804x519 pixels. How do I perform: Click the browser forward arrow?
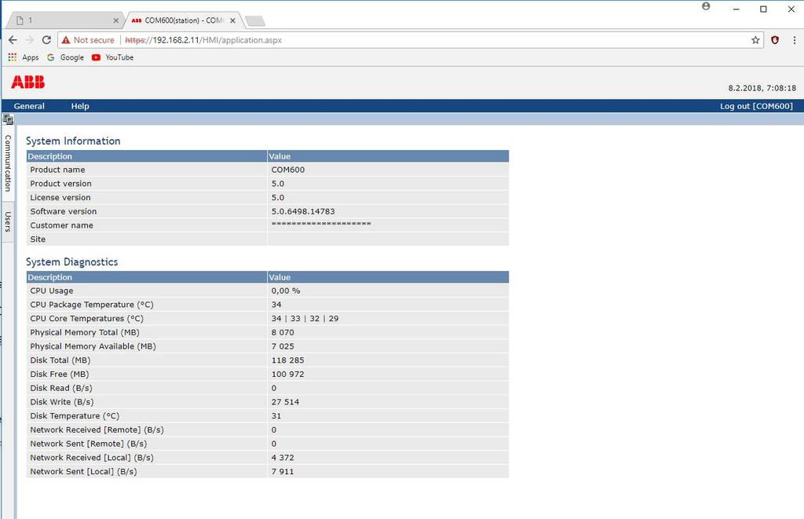point(29,40)
